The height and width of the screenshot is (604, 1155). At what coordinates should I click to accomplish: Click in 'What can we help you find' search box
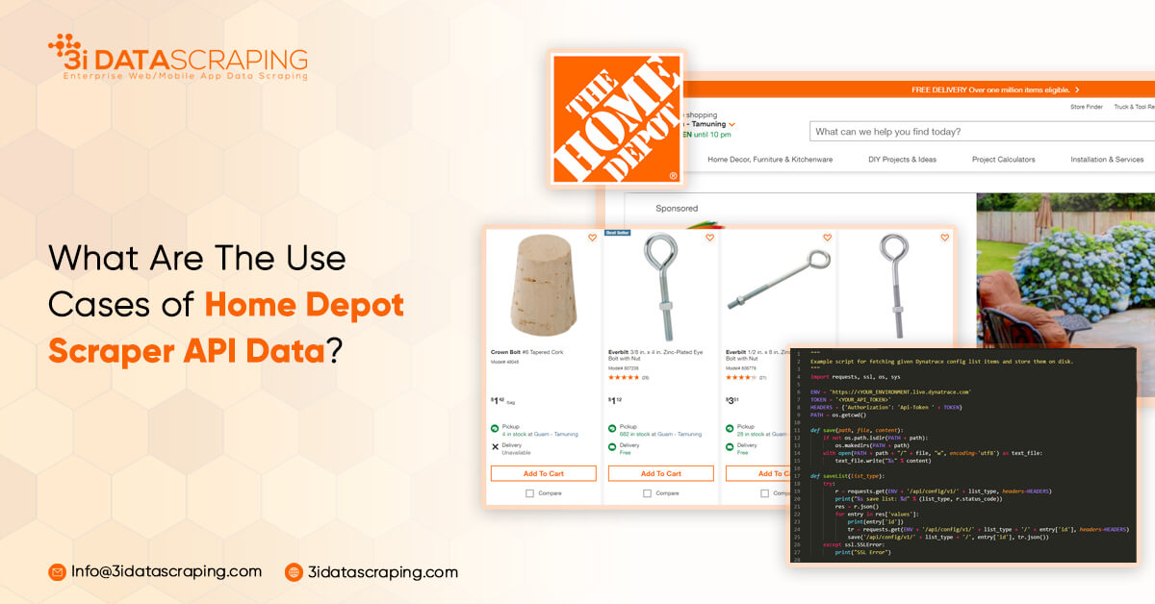[980, 132]
